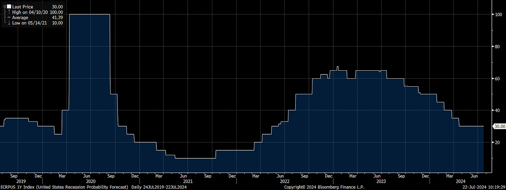Select the 'Last Price' legend label
Image resolution: width=506 pixels, height=190 pixels.
[23, 7]
